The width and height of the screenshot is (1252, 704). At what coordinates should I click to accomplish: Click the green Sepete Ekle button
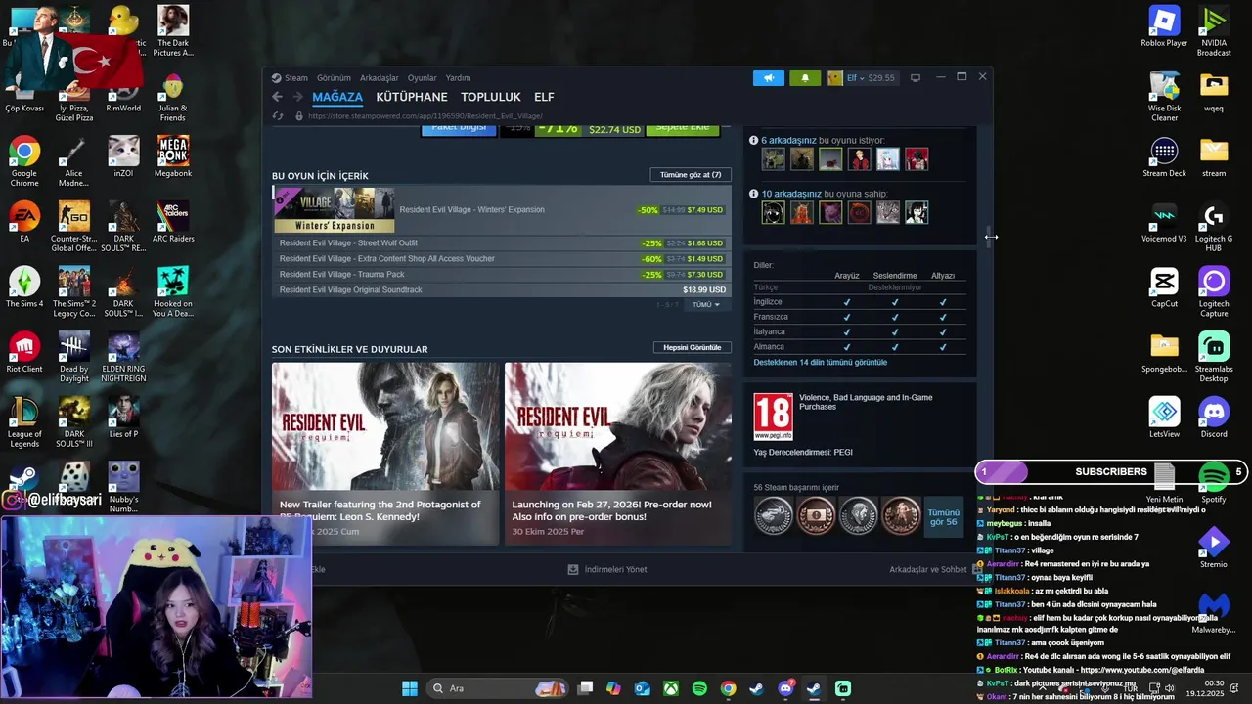click(x=682, y=128)
